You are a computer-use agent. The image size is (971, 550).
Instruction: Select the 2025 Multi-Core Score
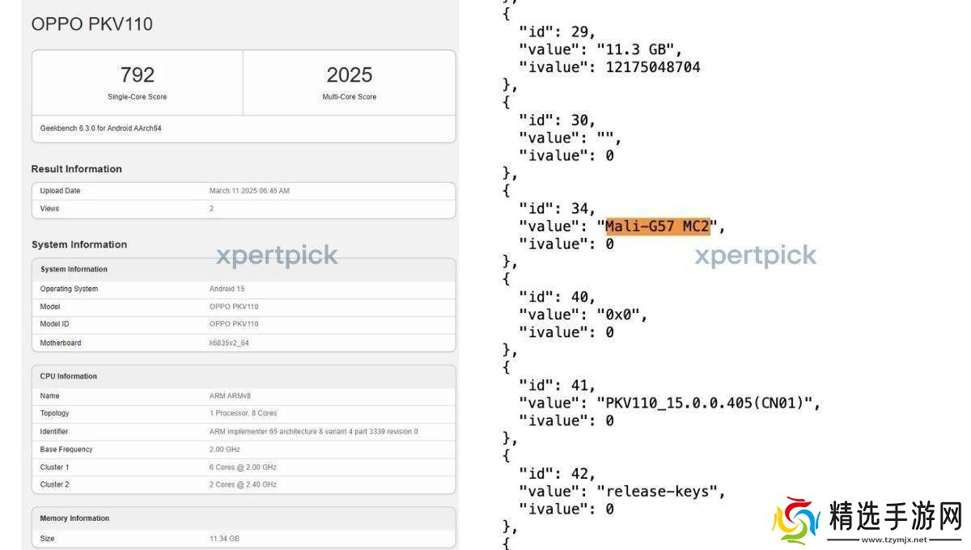(x=349, y=75)
